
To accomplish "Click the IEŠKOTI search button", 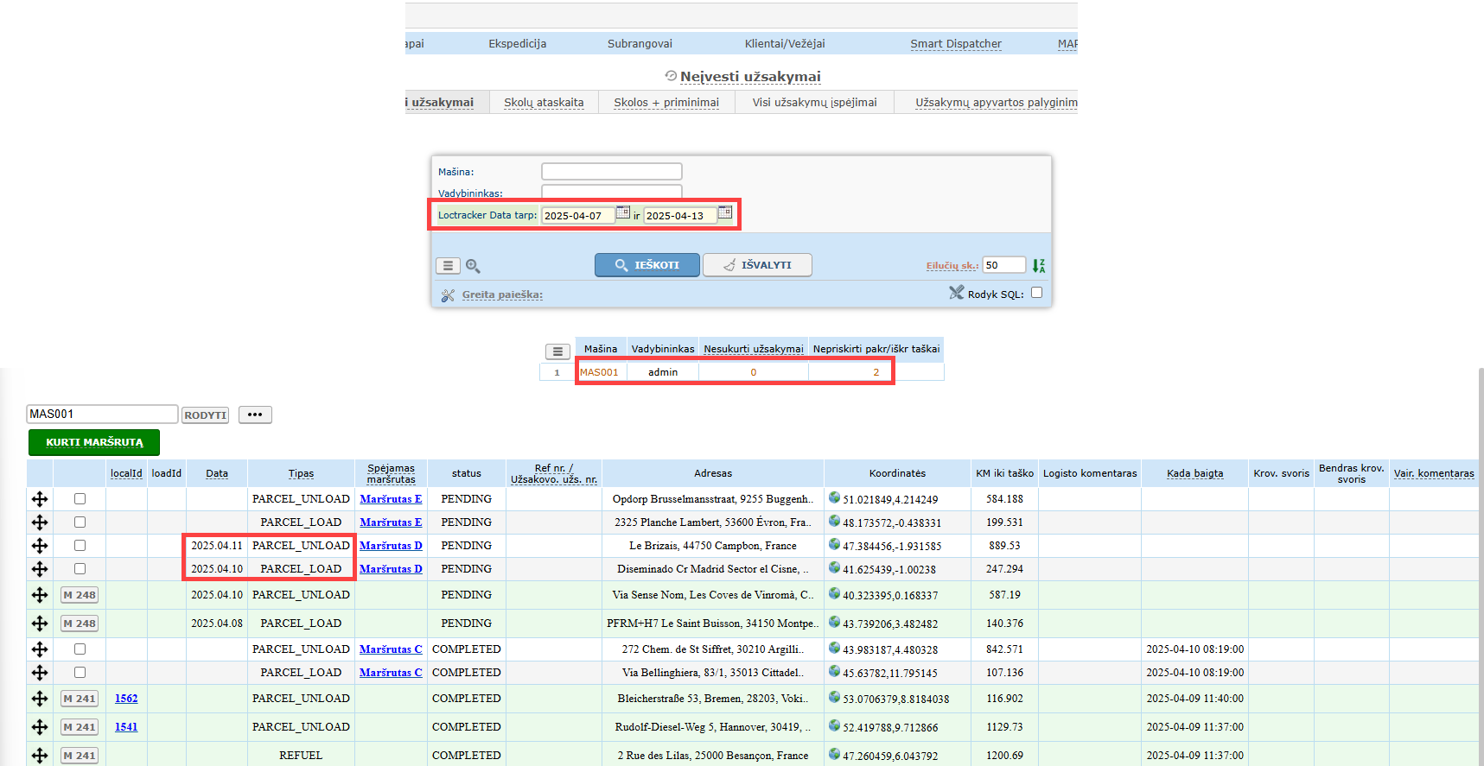I will point(647,265).
